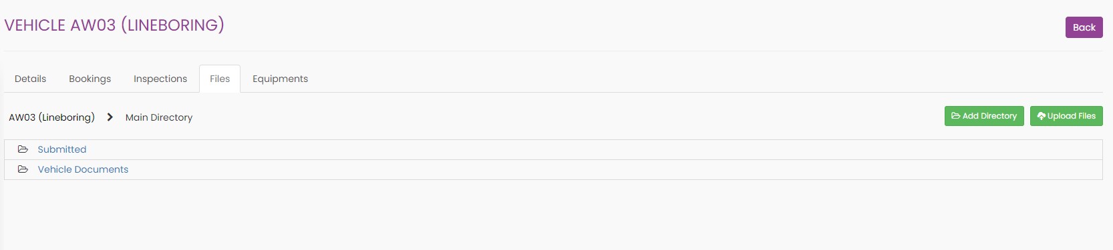
Task: Click the open-folder icon beside Submitted
Action: (23, 149)
